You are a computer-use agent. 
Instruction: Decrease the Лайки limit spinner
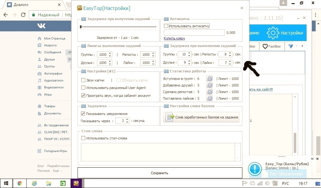click(153, 64)
